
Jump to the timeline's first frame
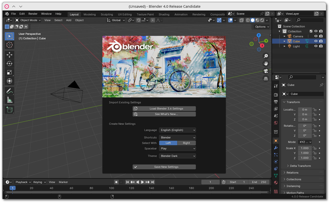click(x=127, y=182)
